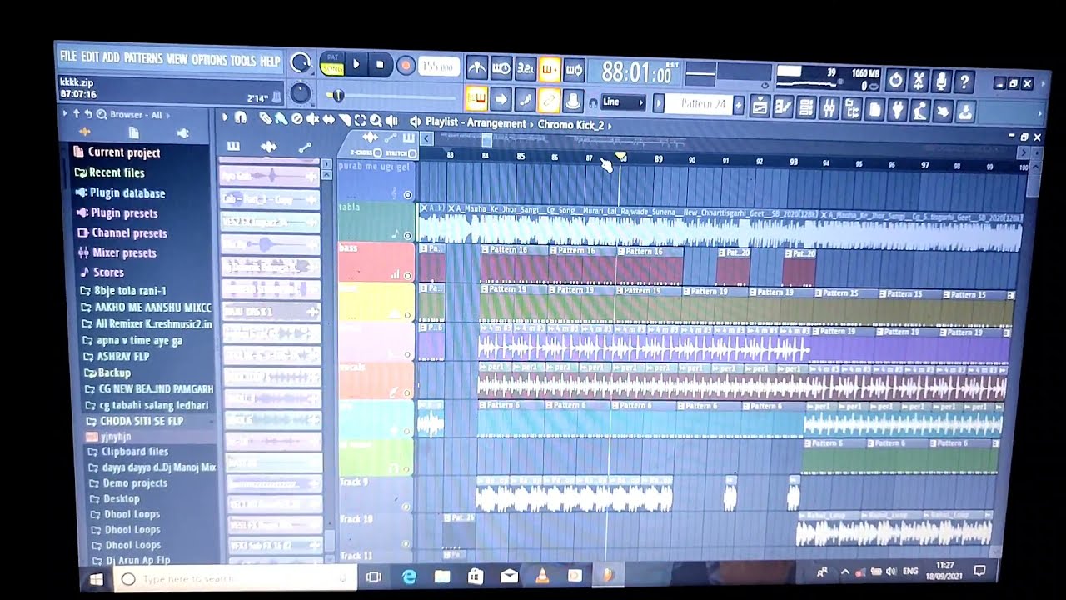
Task: Click the Record button
Action: (406, 66)
